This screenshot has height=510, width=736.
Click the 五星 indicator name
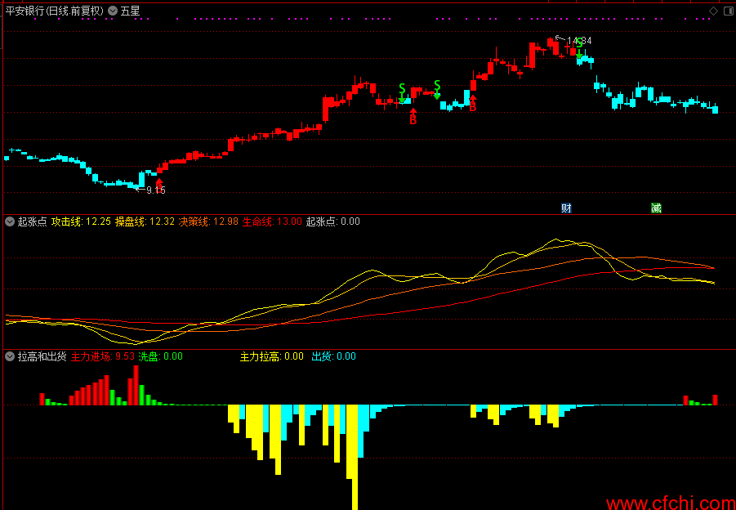(130, 11)
